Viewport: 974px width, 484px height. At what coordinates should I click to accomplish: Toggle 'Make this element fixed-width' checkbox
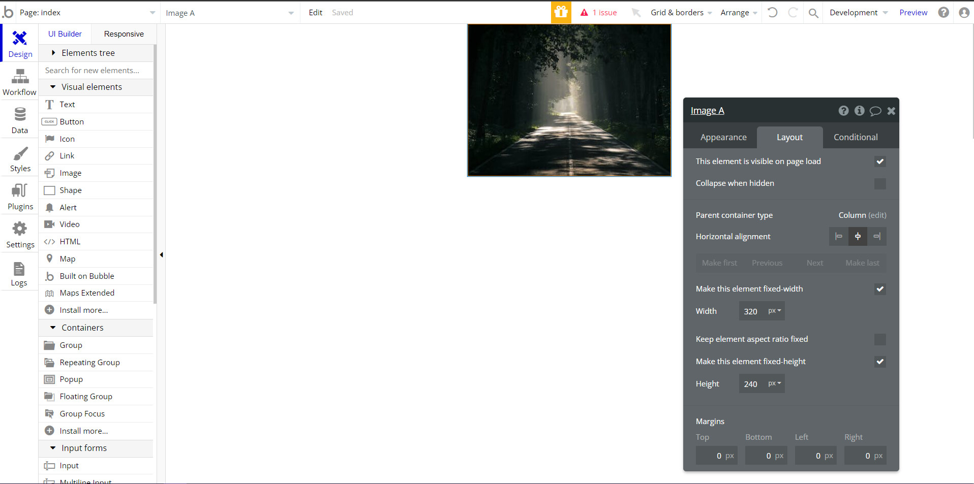point(880,289)
